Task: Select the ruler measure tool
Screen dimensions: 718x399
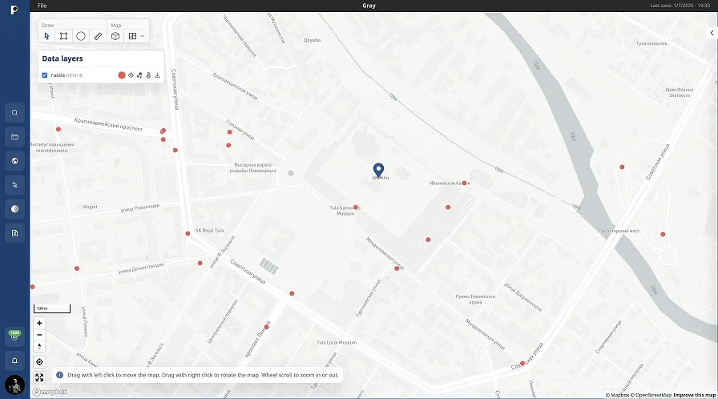Action: pyautogui.click(x=98, y=36)
